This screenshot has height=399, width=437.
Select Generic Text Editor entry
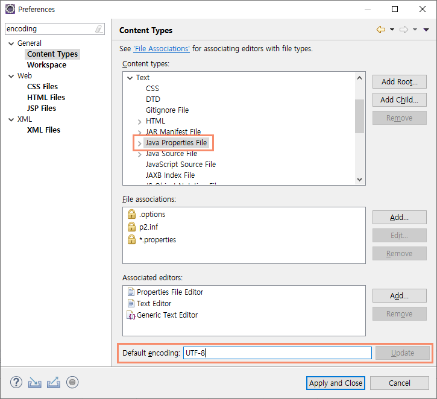pyautogui.click(x=167, y=315)
